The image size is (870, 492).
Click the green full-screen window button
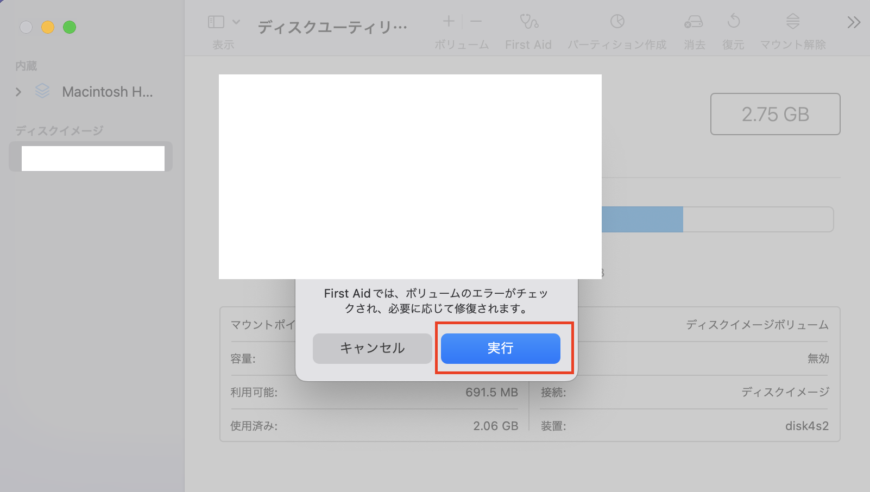(x=70, y=27)
